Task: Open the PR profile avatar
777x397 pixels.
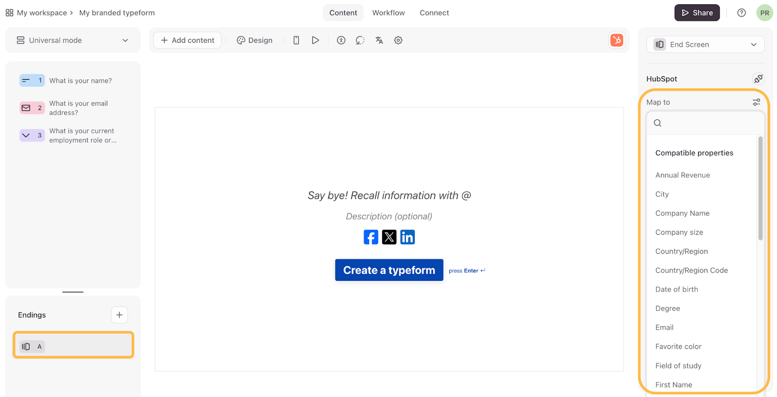Action: pos(765,13)
